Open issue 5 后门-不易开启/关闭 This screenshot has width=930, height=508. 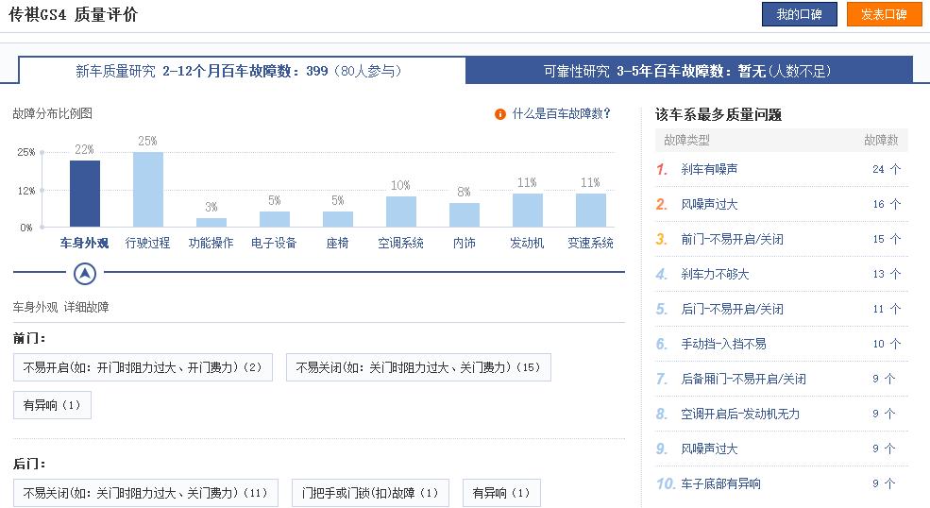[732, 309]
